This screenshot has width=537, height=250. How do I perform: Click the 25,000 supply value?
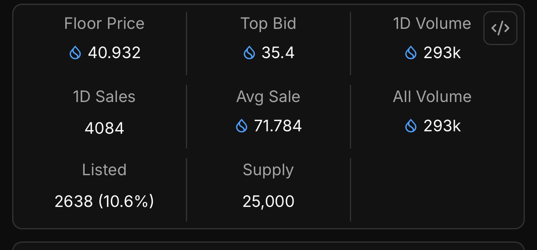[x=268, y=202]
